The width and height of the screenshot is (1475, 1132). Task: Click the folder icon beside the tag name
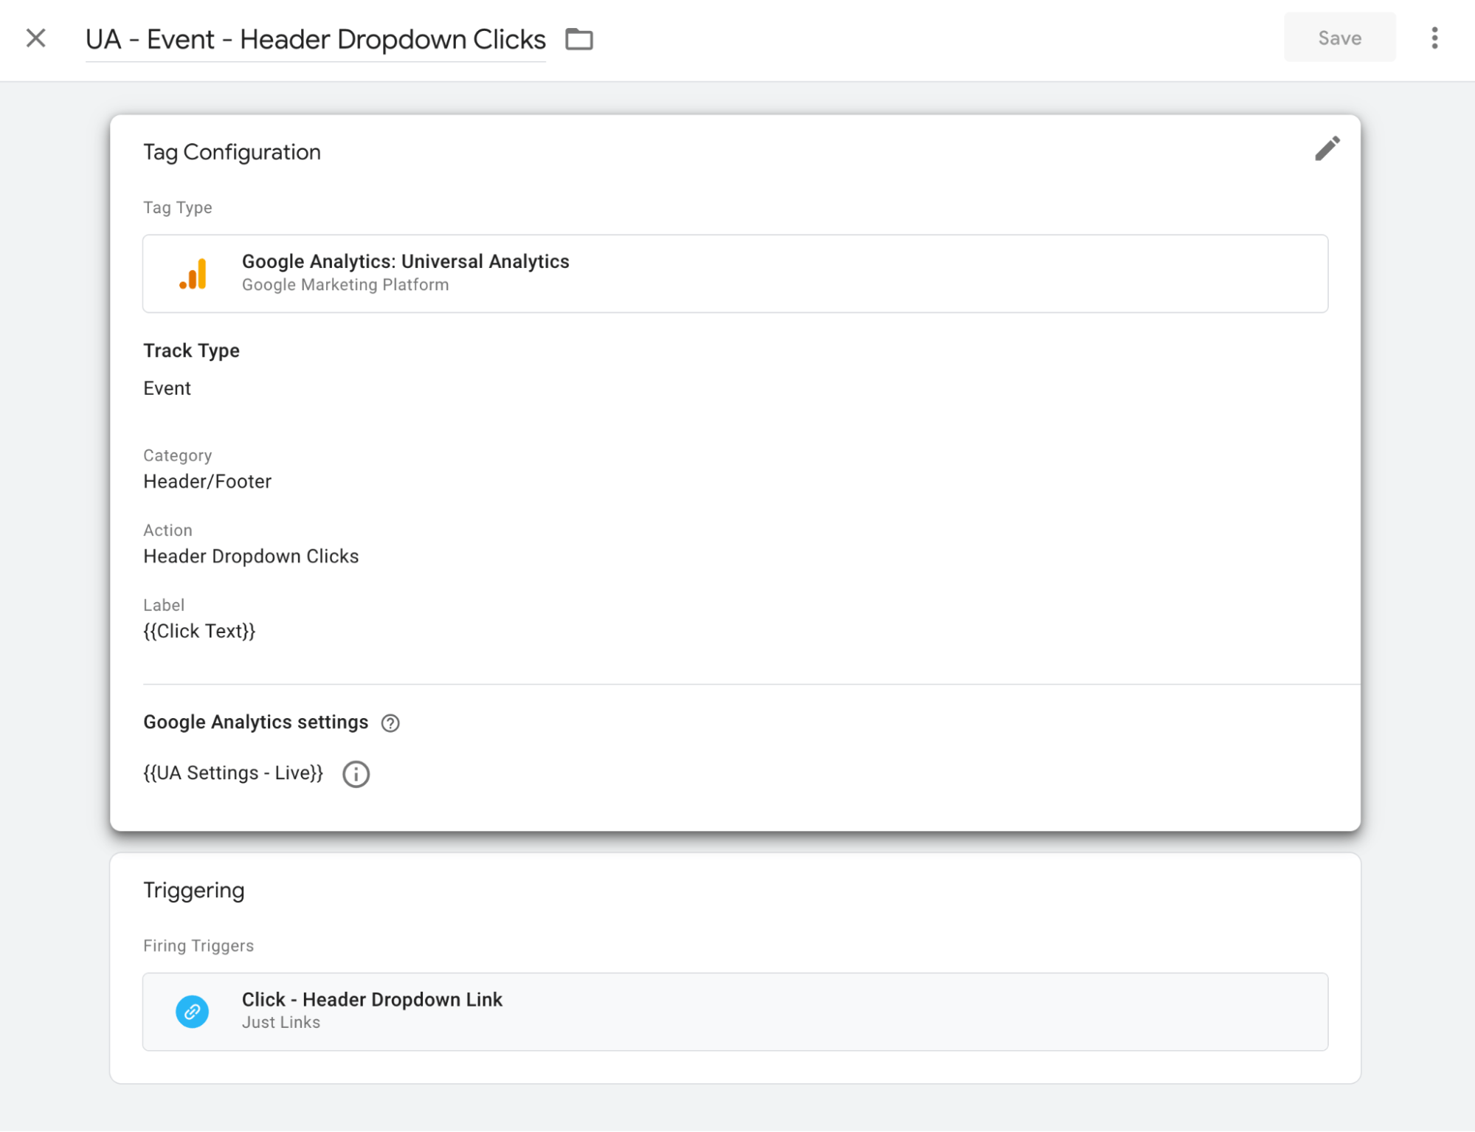[x=578, y=38]
